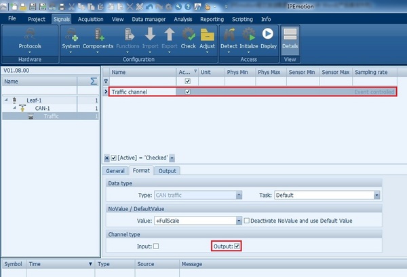This screenshot has height=277, width=407.
Task: Click the Name filter input field
Action: click(143, 81)
